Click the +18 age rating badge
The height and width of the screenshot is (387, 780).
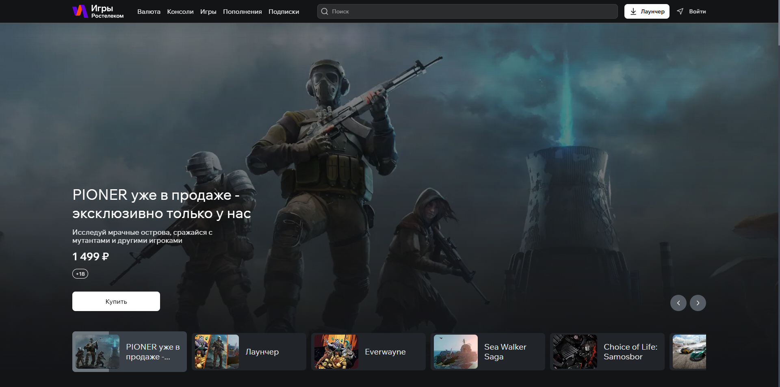80,274
